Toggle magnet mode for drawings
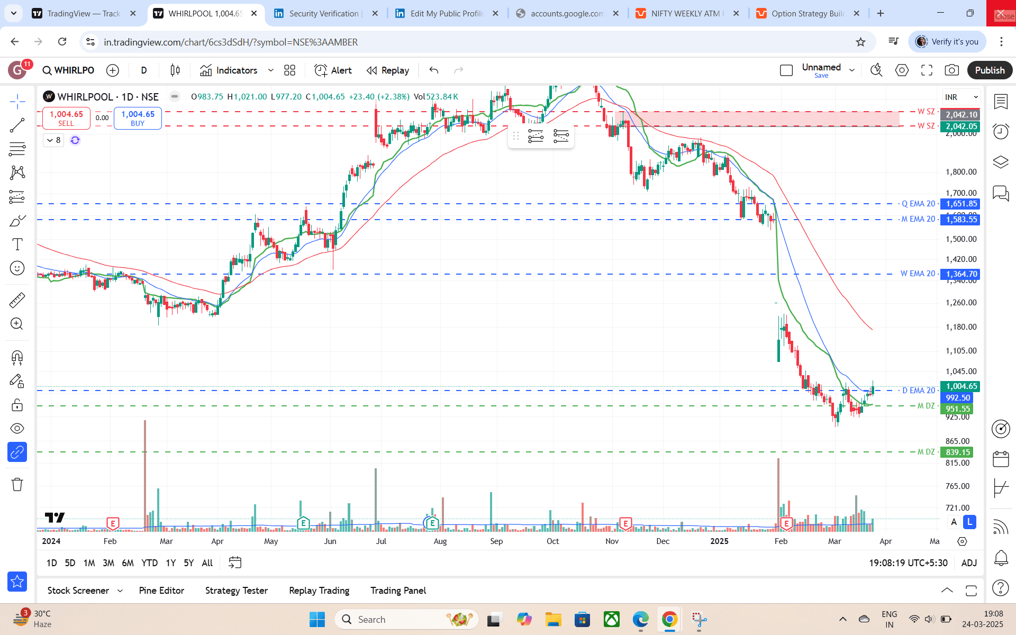The height and width of the screenshot is (635, 1016). [17, 358]
